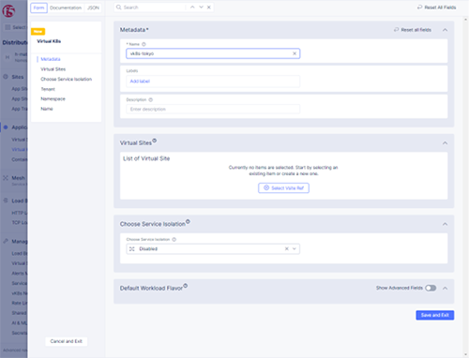Open the Description info icon
The height and width of the screenshot is (358, 469).
150,99
